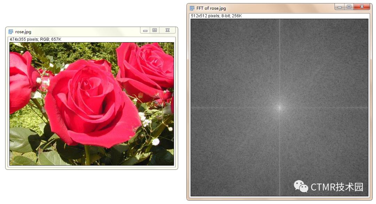The width and height of the screenshot is (376, 204).
Task: Maximize the rose.jpg image window
Action: pos(155,31)
